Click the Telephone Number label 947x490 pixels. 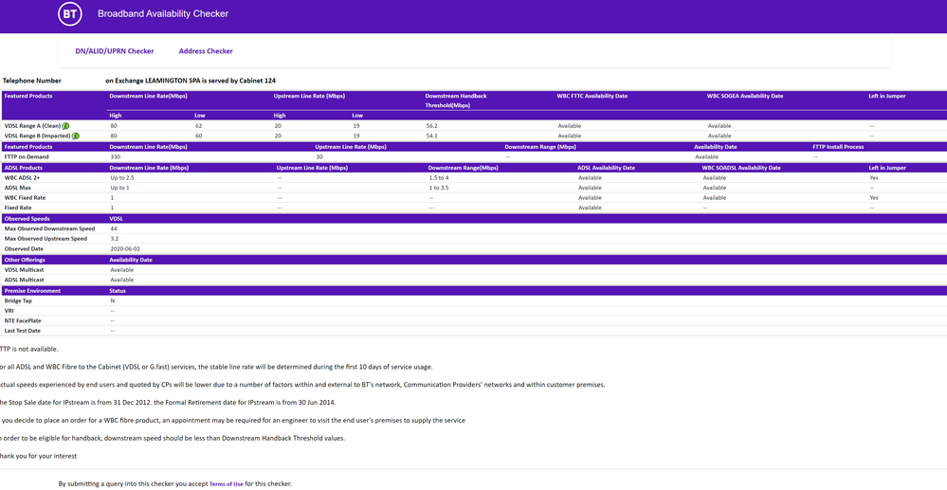tap(32, 82)
